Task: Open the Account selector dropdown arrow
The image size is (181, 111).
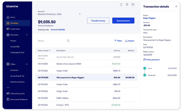Action: 80,14
